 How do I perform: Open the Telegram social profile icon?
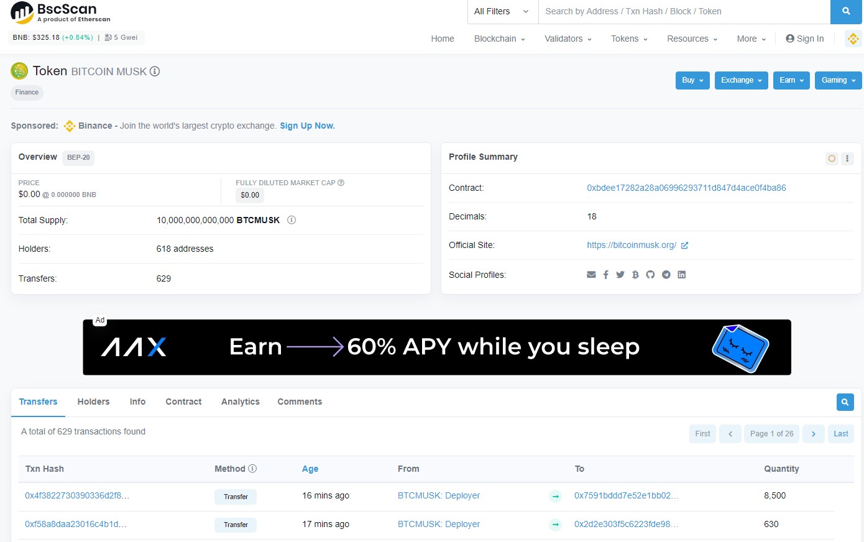[x=666, y=275]
